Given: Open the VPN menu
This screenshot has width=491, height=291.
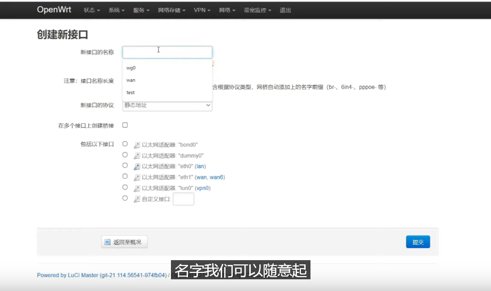Looking at the screenshot, I should tap(202, 10).
